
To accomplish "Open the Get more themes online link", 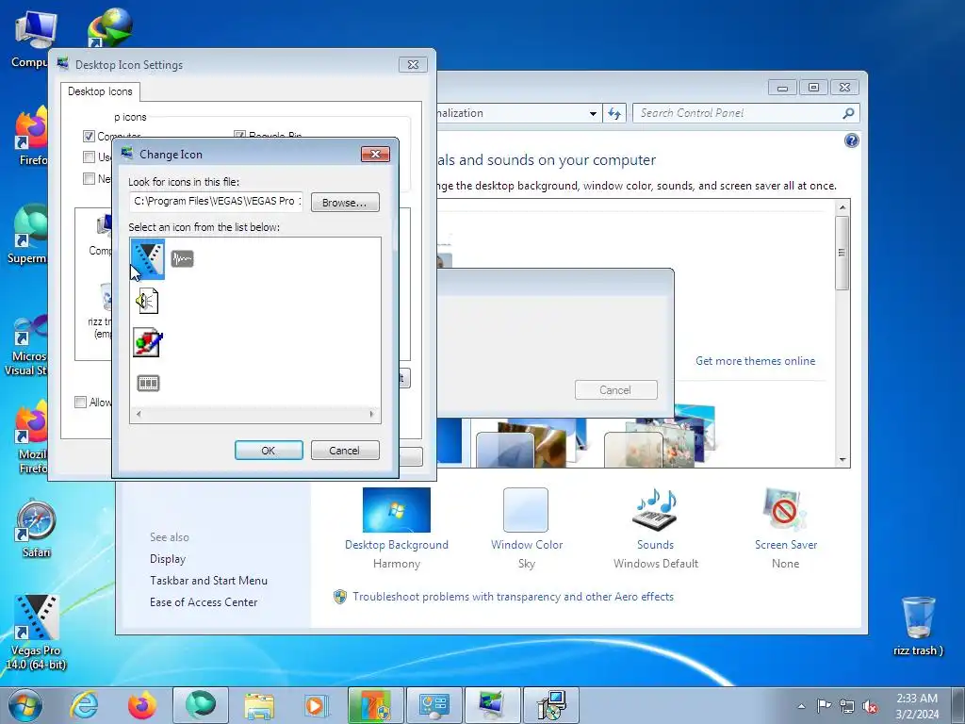I will tap(755, 361).
